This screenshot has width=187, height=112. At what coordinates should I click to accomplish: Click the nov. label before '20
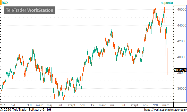click(146, 105)
